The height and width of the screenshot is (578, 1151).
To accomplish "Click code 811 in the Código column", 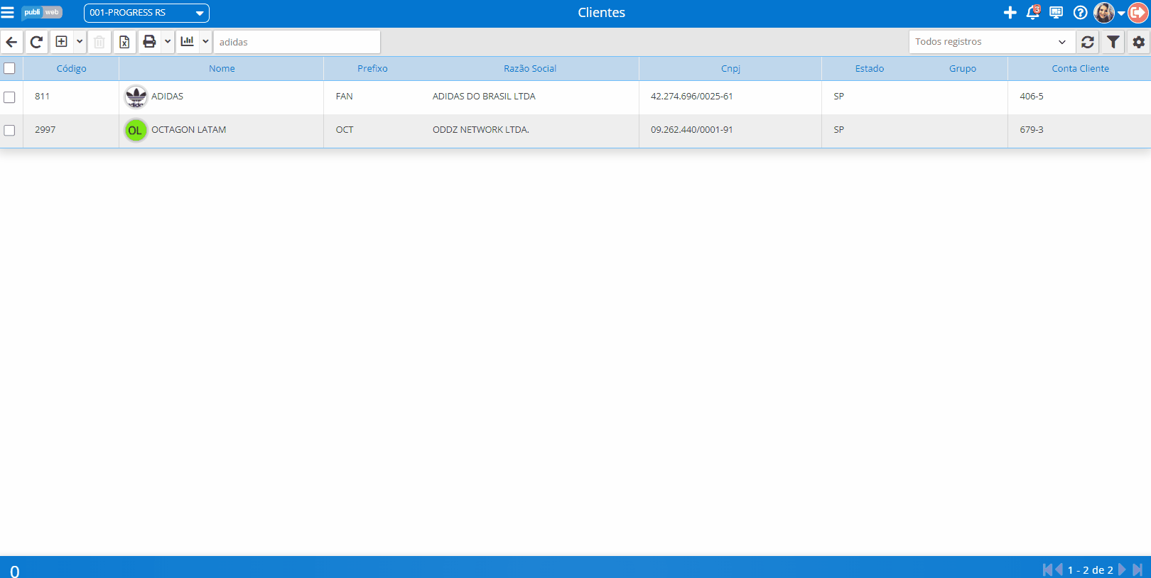I will [x=42, y=97].
